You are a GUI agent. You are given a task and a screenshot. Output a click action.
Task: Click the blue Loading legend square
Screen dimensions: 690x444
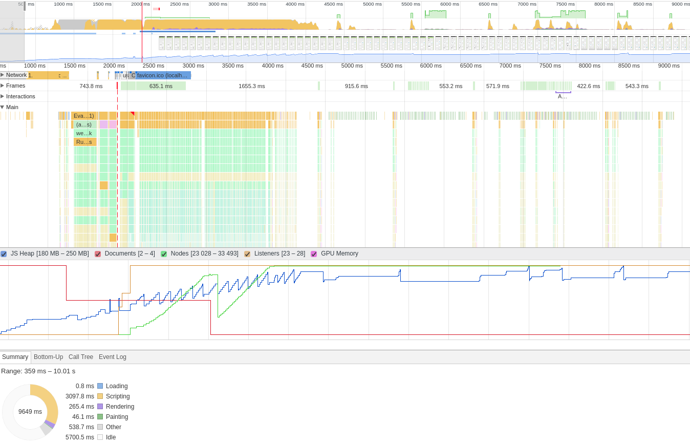[99, 386]
